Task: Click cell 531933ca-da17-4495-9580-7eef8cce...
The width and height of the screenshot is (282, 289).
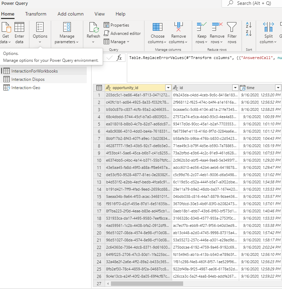Action: pyautogui.click(x=138, y=218)
